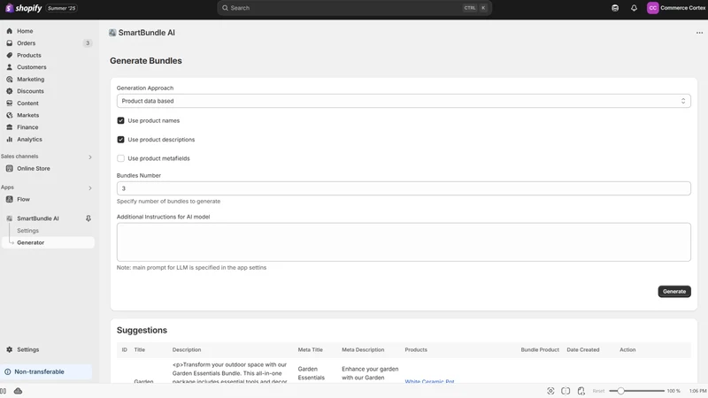Image resolution: width=708 pixels, height=398 pixels.
Task: Click the Date Created column header
Action: pyautogui.click(x=583, y=349)
